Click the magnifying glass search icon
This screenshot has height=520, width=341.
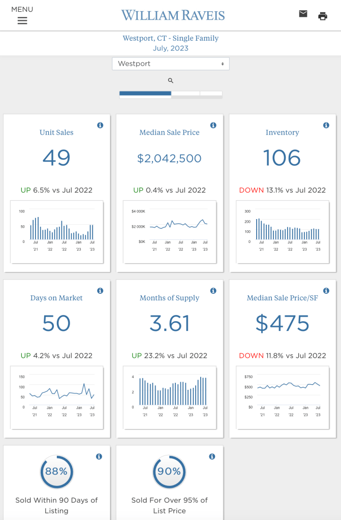[x=171, y=80]
